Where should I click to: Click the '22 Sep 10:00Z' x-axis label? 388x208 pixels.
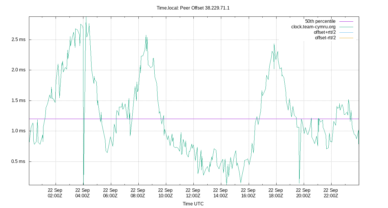[x=165, y=193]
